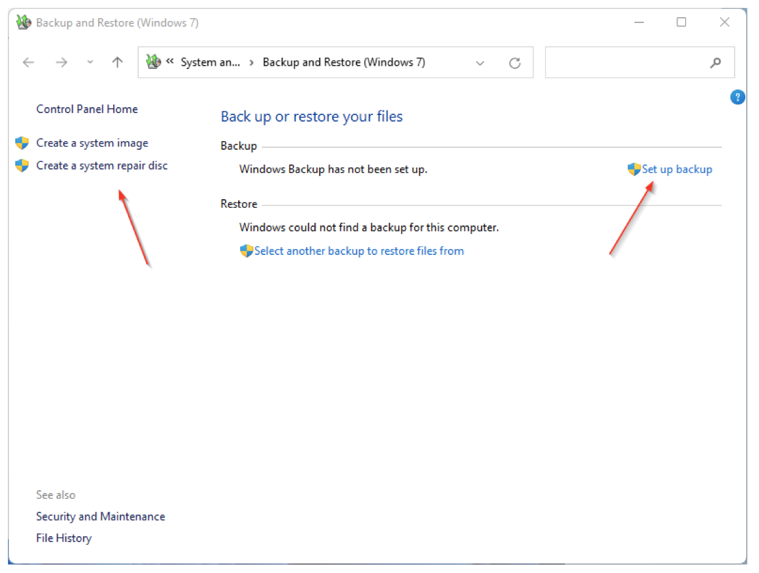Click the shield icon next to Set up backup

coord(634,170)
